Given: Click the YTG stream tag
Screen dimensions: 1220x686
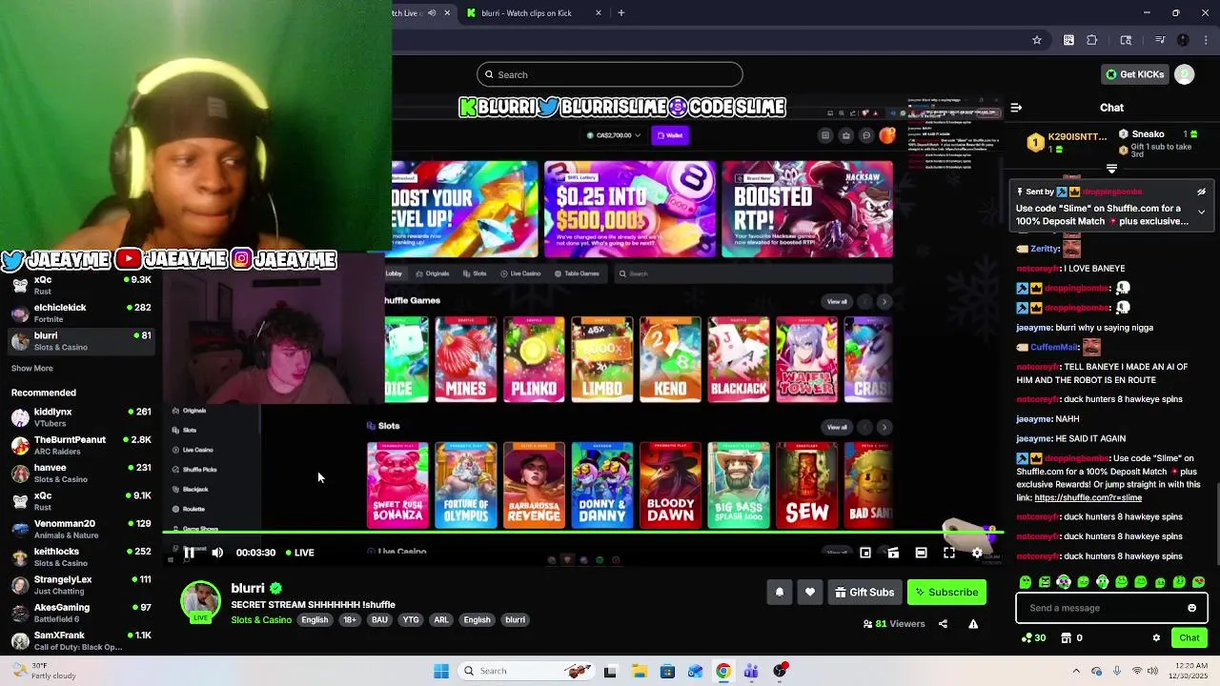Looking at the screenshot, I should tap(411, 620).
